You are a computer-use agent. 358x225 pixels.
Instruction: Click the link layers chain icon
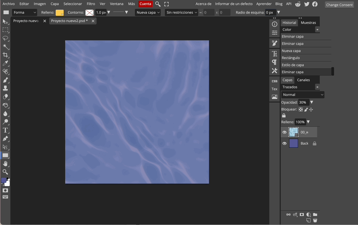[288, 215]
